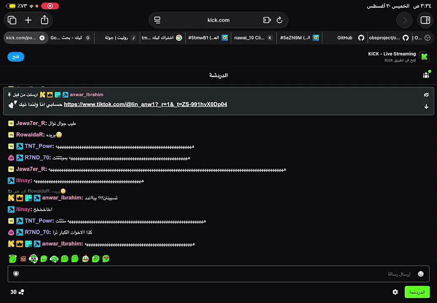Click username R7ND_70 beside 'كذا الاخوات الكبار ترا'
Image resolution: width=437 pixels, height=303 pixels.
37,232
